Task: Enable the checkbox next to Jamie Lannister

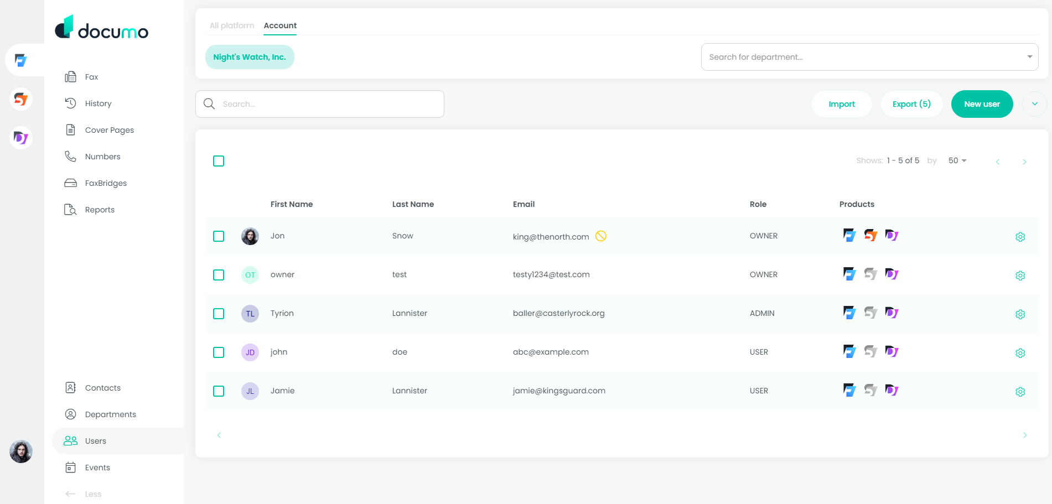Action: tap(219, 391)
